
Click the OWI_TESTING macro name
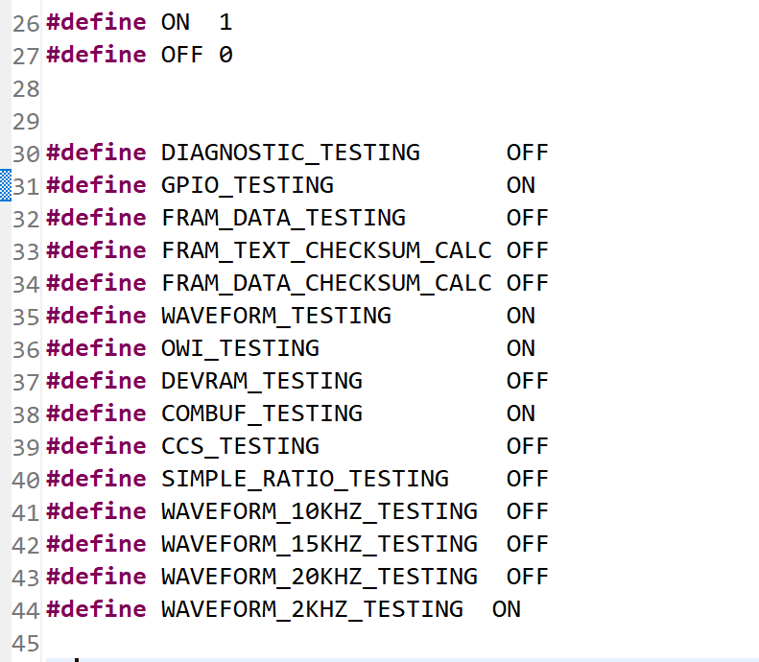(240, 348)
